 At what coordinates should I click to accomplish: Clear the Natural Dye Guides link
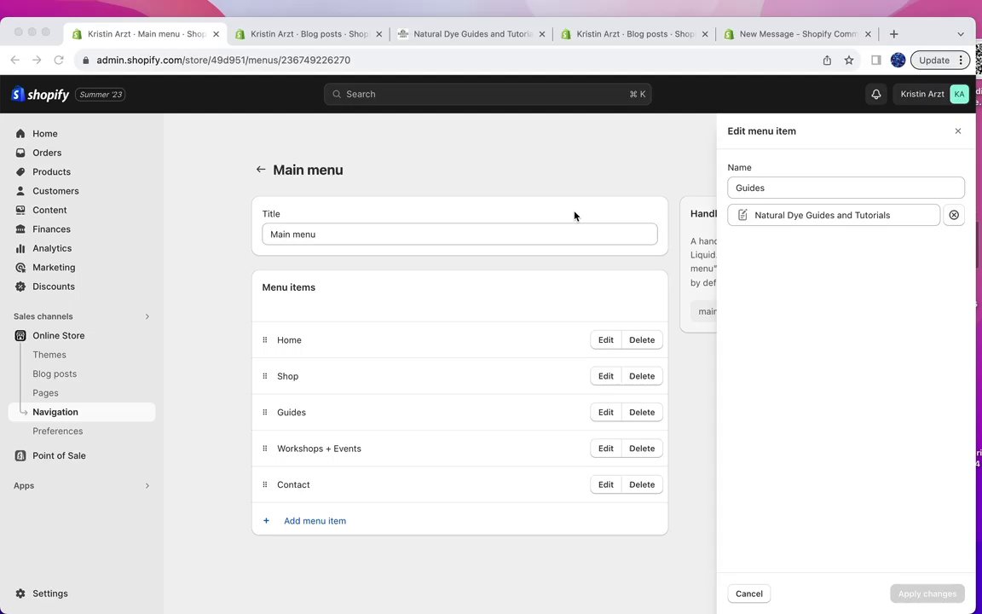954,215
